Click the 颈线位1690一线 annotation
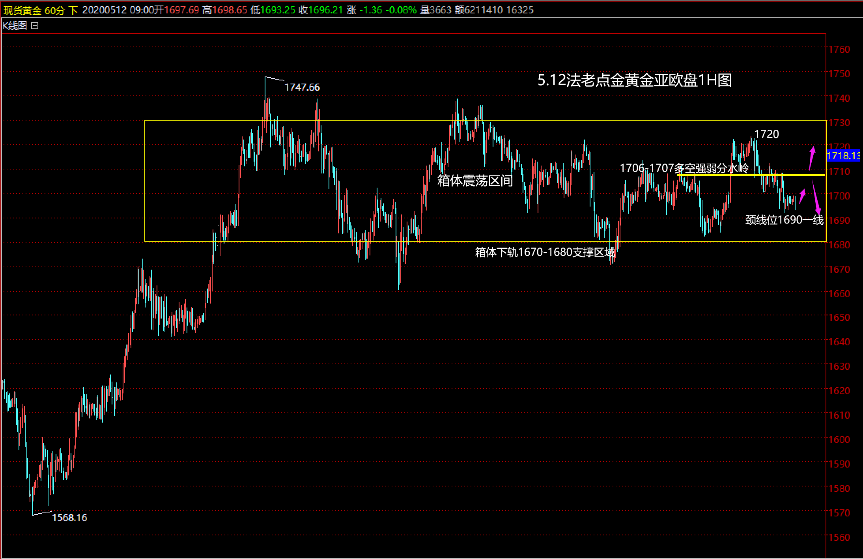Viewport: 863px width, 559px height. click(784, 220)
